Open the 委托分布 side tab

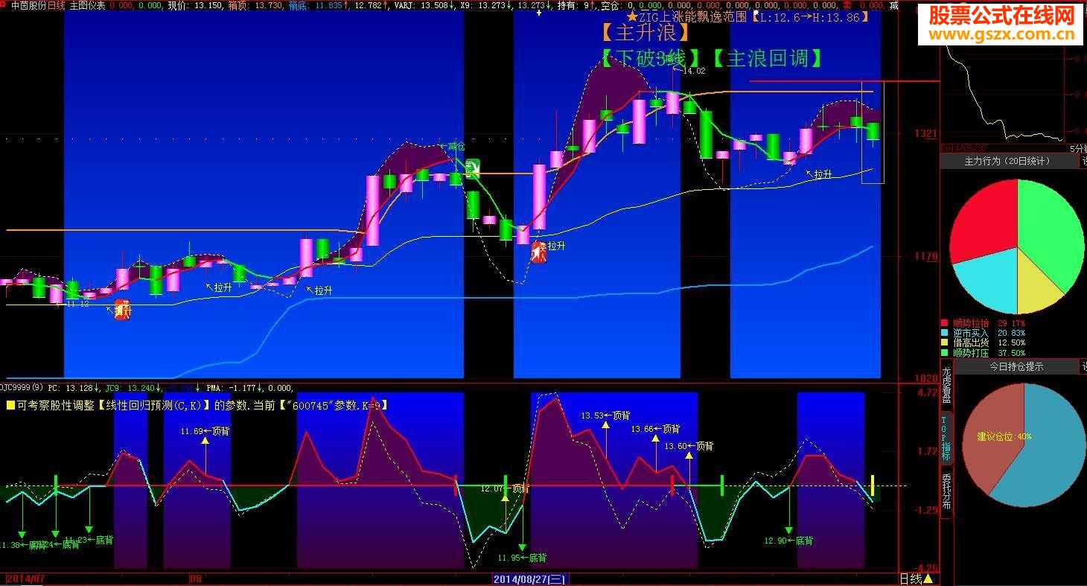point(946,491)
